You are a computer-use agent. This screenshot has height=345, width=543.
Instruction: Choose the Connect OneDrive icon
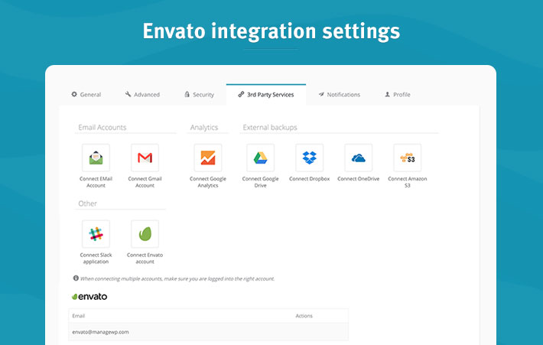(x=358, y=158)
